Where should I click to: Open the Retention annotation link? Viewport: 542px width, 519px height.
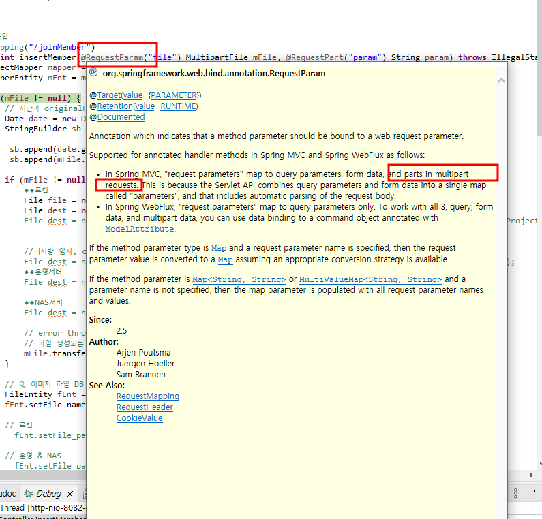coord(115,106)
